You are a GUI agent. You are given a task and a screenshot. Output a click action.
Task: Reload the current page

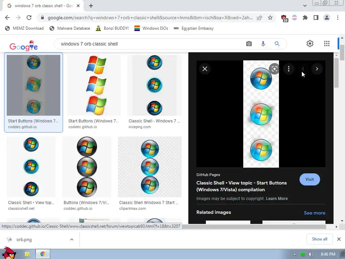[x=29, y=18]
